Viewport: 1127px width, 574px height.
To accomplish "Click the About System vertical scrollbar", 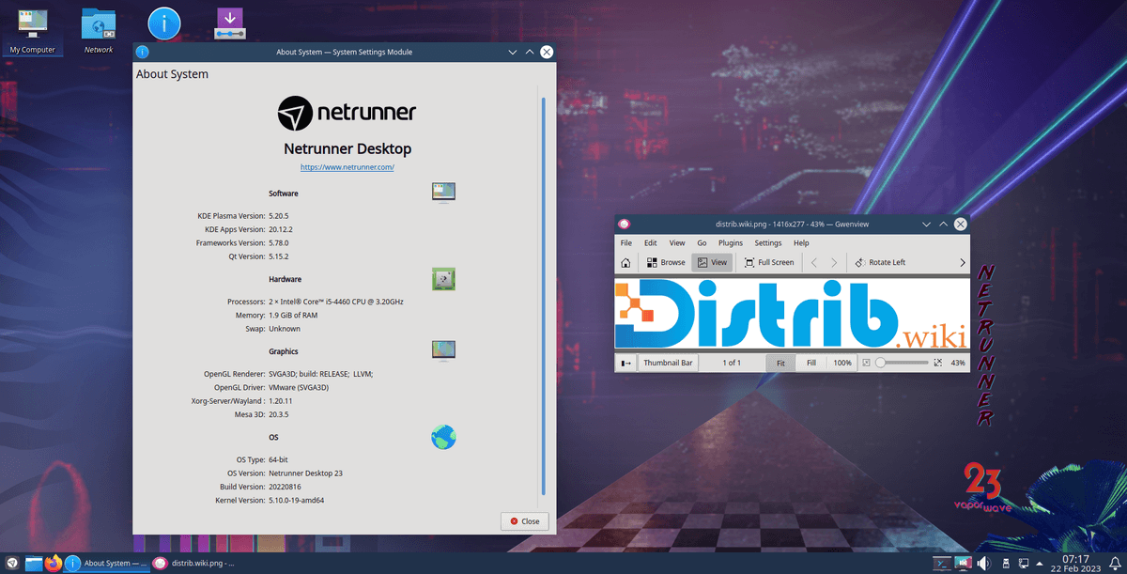I will click(x=544, y=296).
